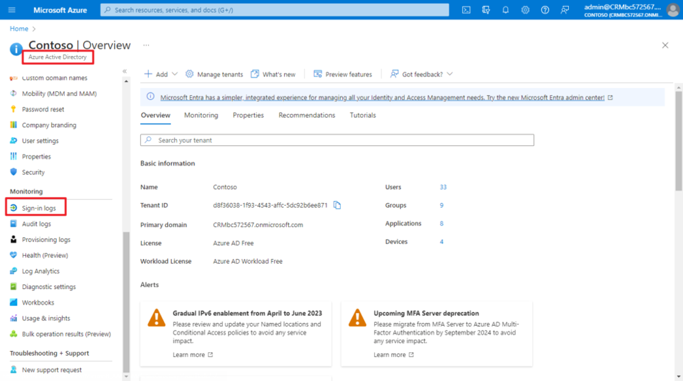Open the Users count link 33

[x=443, y=187]
